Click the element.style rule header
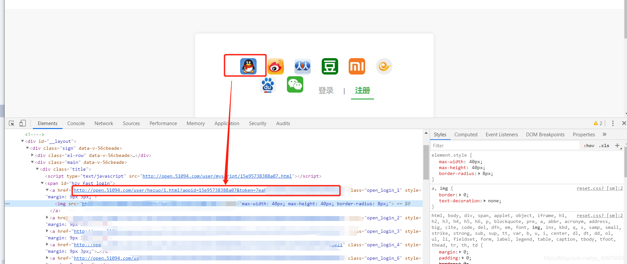This screenshot has height=264, width=627. tap(452, 155)
